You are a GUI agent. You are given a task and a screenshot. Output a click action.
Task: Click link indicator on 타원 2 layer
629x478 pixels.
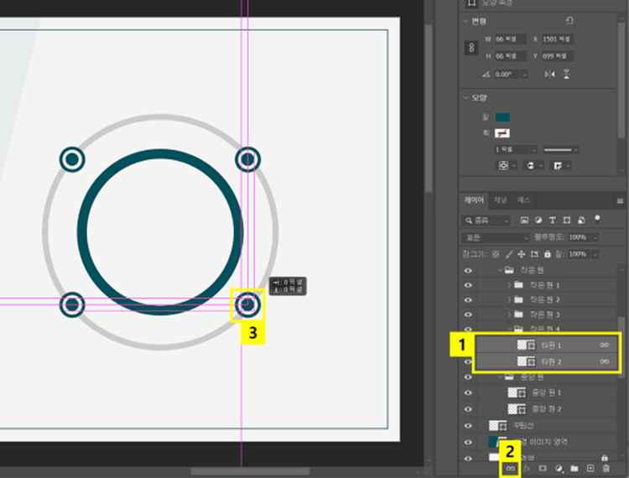(x=604, y=361)
